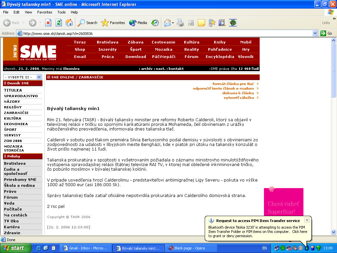
Task: Click the Forward arrow toolbar button
Action: click(33, 23)
